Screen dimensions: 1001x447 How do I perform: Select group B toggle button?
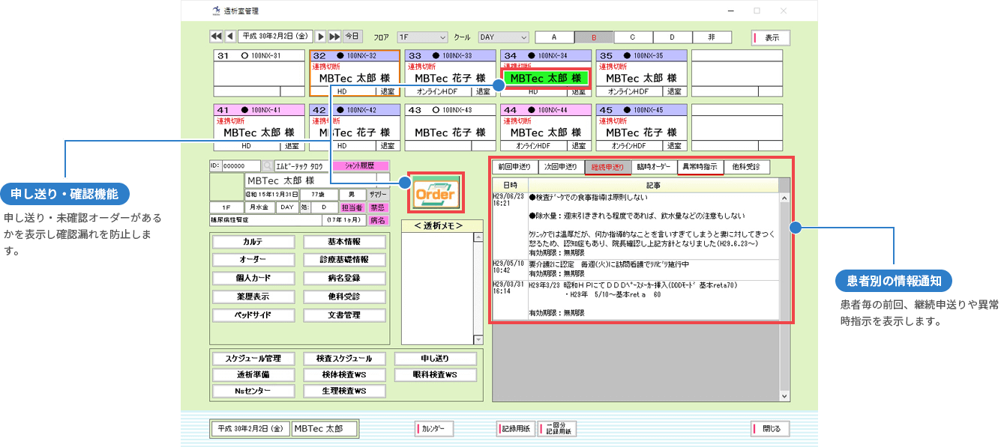tap(594, 37)
